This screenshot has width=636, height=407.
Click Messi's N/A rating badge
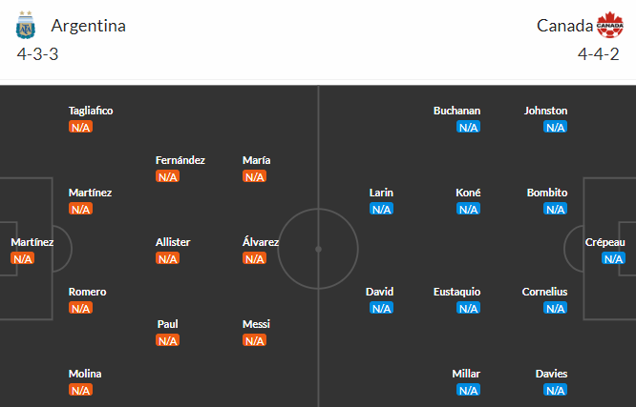[x=254, y=340]
